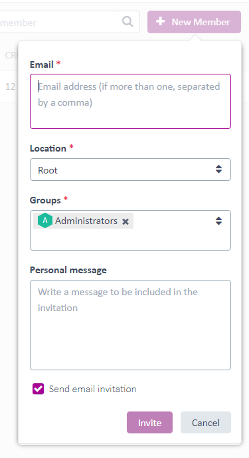
Task: Click the search magnifier icon
Action: [127, 22]
